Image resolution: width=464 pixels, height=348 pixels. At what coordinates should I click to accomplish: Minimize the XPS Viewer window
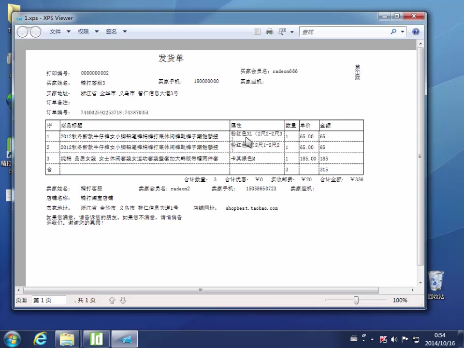[385, 16]
